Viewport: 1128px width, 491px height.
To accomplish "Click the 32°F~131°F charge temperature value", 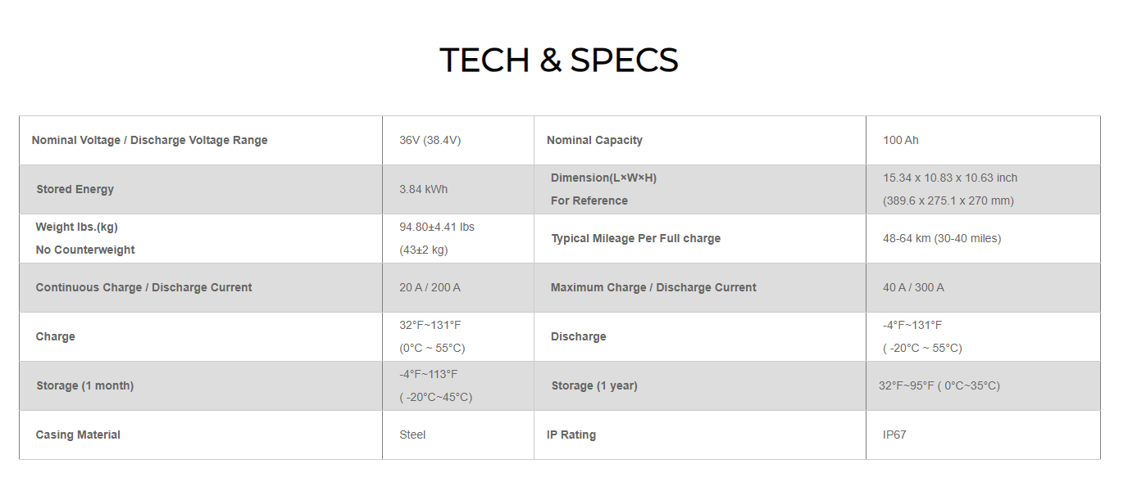I will coord(430,325).
